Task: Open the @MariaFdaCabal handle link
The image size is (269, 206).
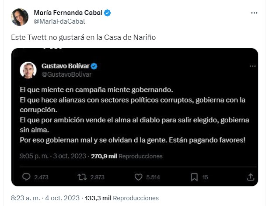Action: [59, 21]
